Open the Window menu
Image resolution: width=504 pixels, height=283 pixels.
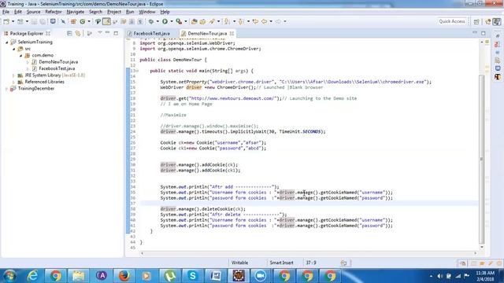tap(147, 12)
